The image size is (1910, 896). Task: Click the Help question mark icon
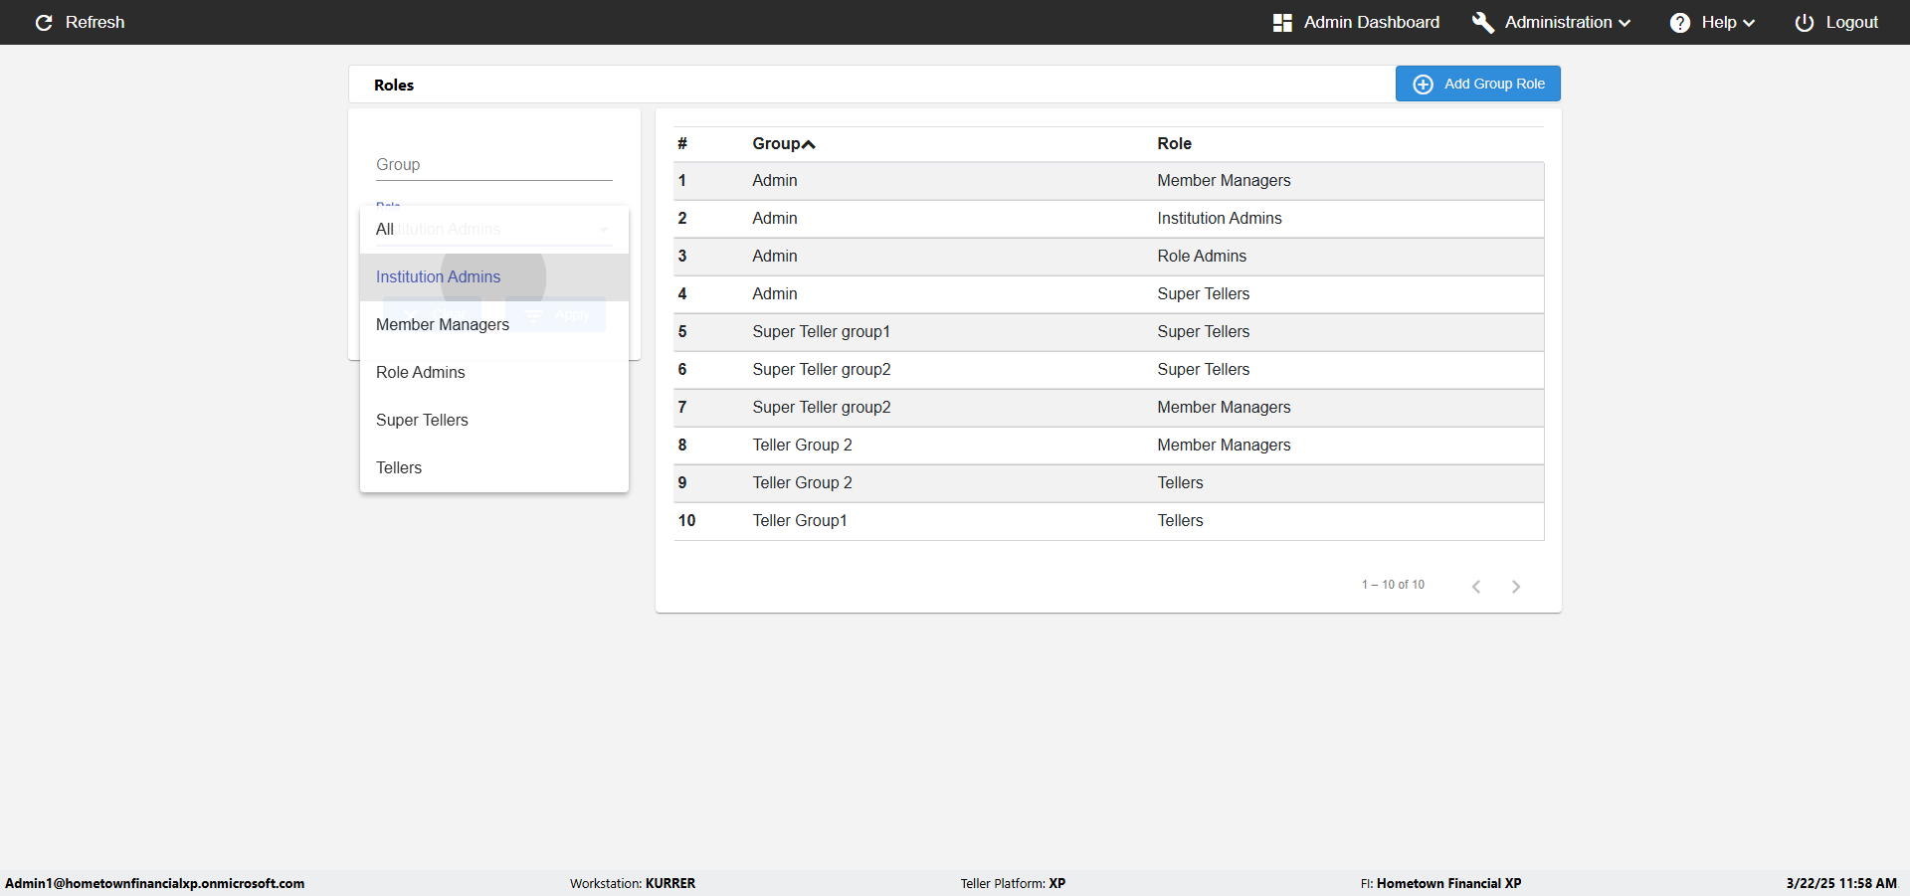(1680, 22)
